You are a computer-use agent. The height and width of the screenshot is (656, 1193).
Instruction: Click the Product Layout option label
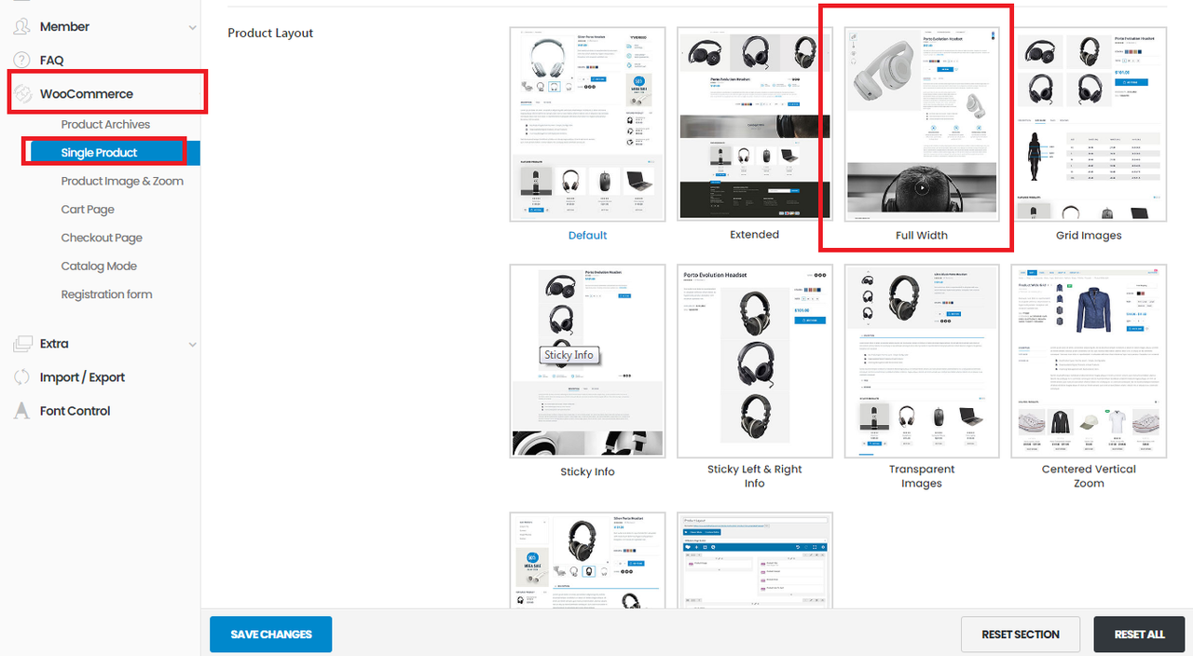(270, 34)
